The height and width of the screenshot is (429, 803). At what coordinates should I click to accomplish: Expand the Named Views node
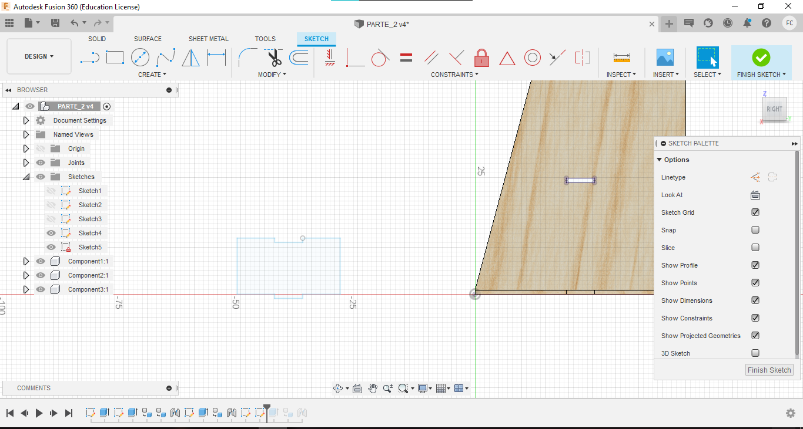(x=26, y=134)
